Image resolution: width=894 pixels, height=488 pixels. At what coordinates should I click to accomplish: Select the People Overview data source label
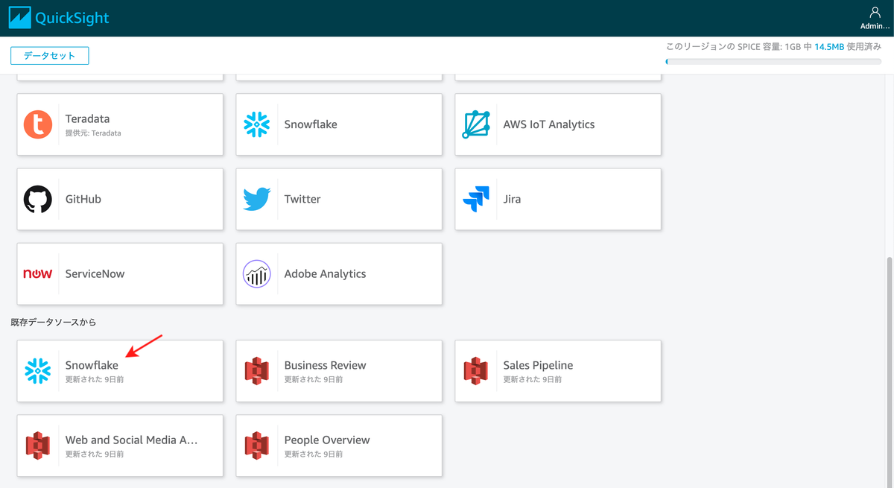point(327,440)
